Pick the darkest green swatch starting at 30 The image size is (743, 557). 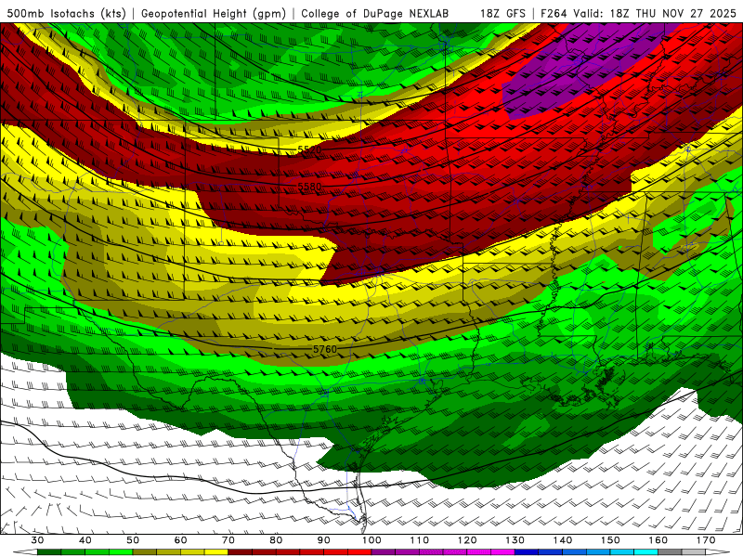pyautogui.click(x=49, y=552)
